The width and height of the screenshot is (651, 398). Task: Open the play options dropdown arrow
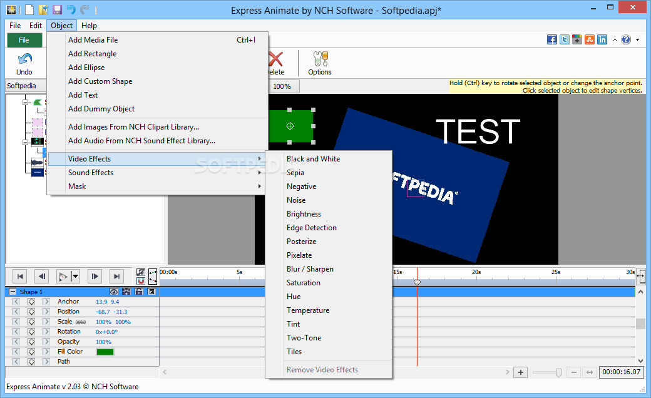[x=75, y=277]
